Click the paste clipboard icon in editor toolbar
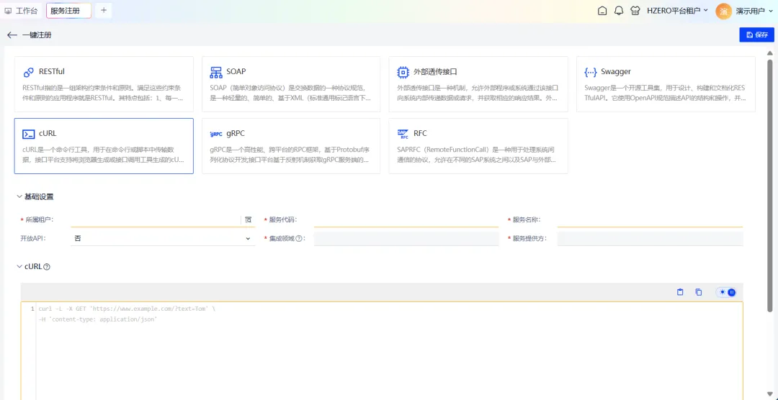778x400 pixels. 680,292
